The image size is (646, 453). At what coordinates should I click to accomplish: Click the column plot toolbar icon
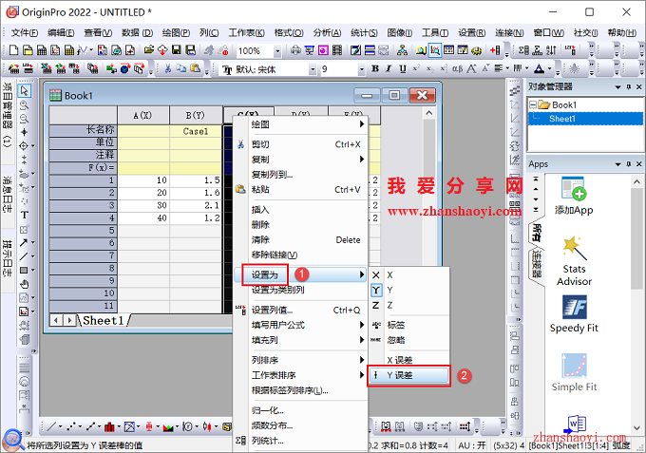[x=109, y=426]
